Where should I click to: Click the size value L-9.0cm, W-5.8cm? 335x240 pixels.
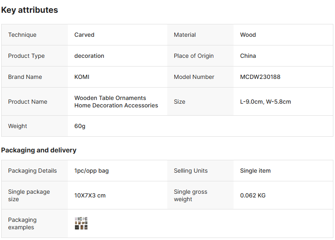265,102
